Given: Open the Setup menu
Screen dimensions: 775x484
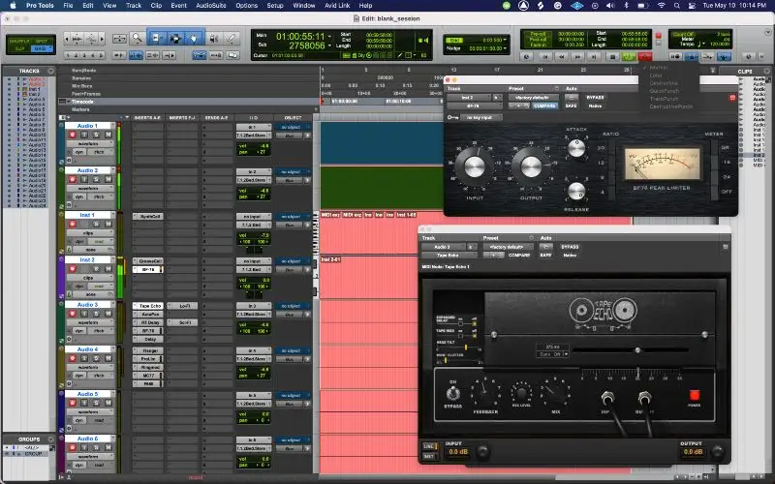Looking at the screenshot, I should click(275, 6).
